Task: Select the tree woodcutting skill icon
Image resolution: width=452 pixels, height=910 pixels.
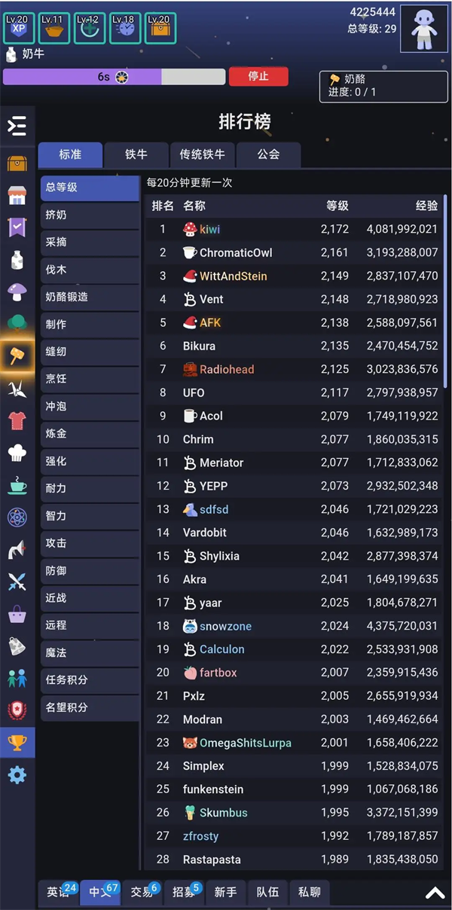Action: [17, 324]
